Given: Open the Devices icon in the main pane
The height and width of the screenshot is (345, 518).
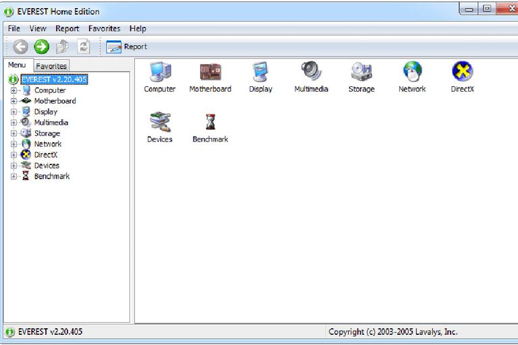Looking at the screenshot, I should click(161, 122).
